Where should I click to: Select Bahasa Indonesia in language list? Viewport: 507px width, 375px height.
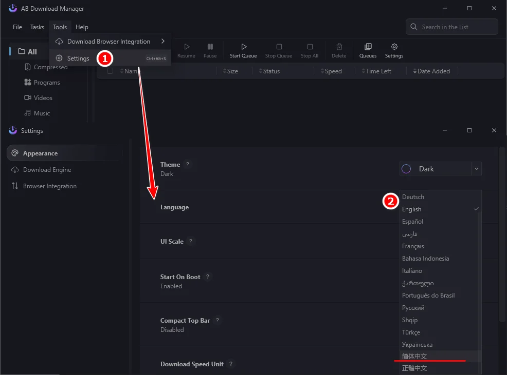coord(440,259)
